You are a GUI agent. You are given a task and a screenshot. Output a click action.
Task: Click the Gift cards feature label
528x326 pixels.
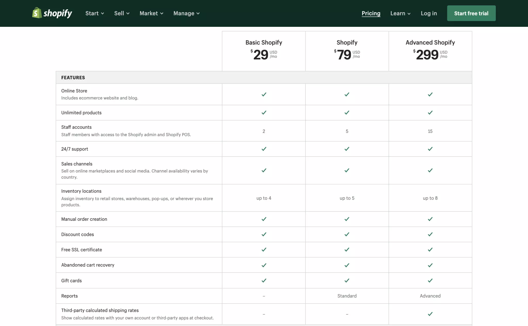[x=71, y=281]
